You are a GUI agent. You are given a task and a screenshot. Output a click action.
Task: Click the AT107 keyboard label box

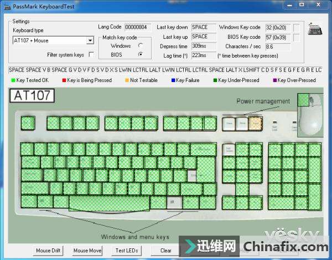tap(32, 95)
